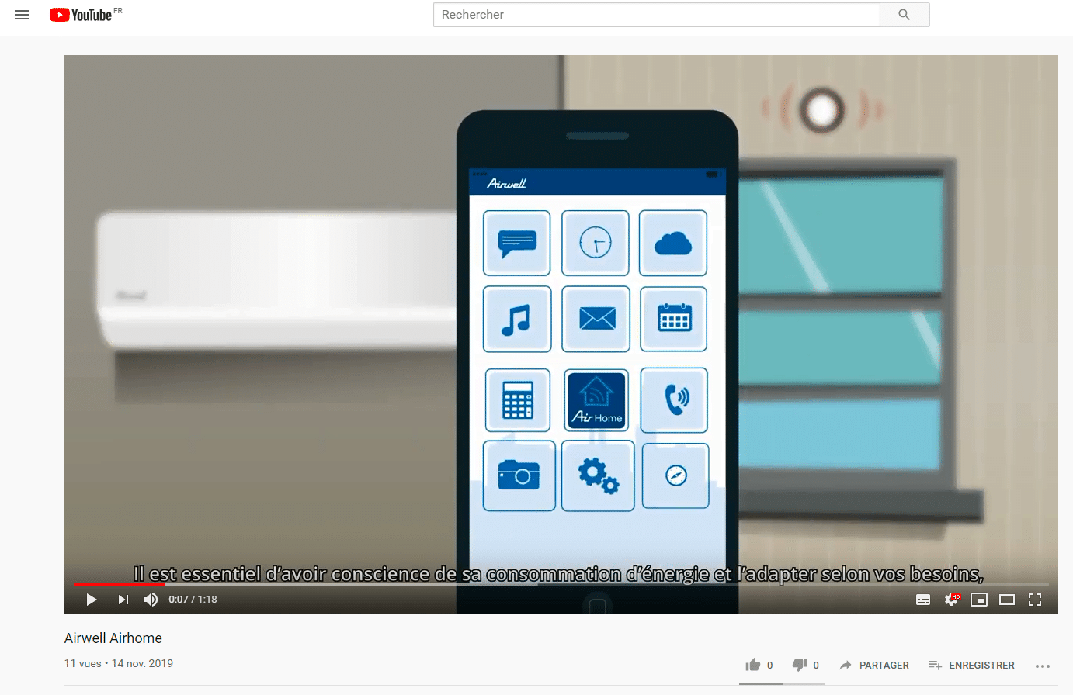Click the search magnifier button
The height and width of the screenshot is (695, 1073).
(x=904, y=15)
